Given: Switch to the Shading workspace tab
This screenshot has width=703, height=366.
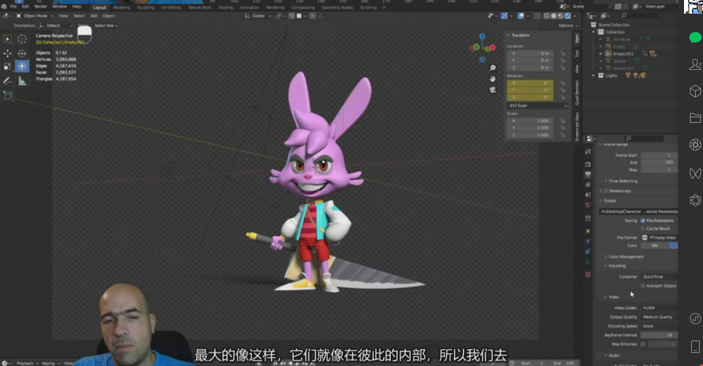Looking at the screenshot, I should (x=226, y=8).
